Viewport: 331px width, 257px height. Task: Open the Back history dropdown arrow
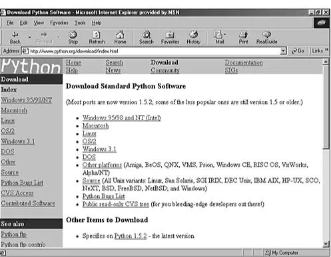pos(29,37)
